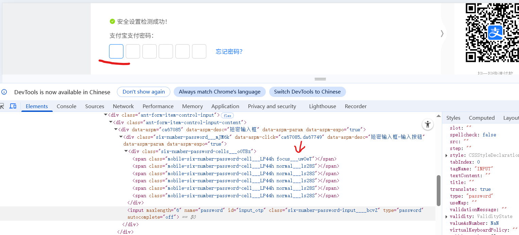The image size is (519, 235).
Task: Open the Application tab
Action: (x=225, y=106)
